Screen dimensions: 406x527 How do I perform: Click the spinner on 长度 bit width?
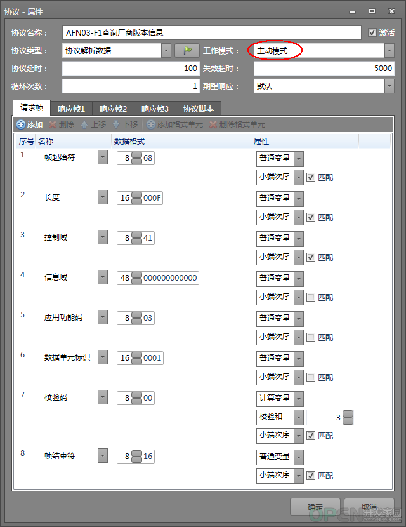point(136,198)
